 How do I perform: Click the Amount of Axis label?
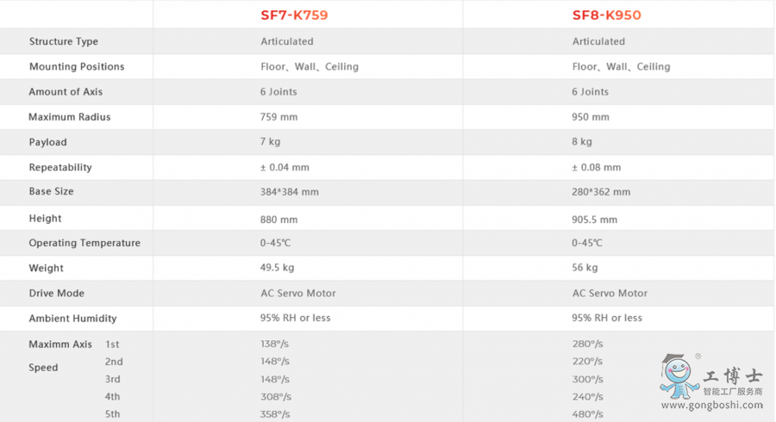tap(66, 92)
